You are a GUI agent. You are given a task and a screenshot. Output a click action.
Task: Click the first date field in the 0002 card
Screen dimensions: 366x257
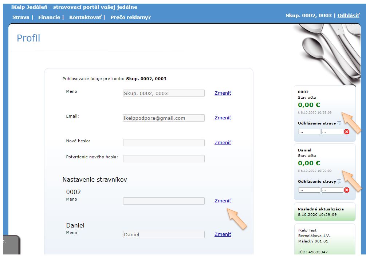tap(309, 132)
